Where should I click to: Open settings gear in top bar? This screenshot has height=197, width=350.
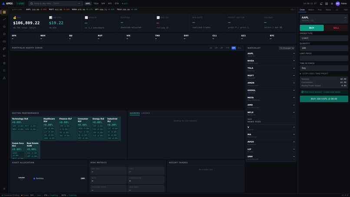[x=332, y=3]
